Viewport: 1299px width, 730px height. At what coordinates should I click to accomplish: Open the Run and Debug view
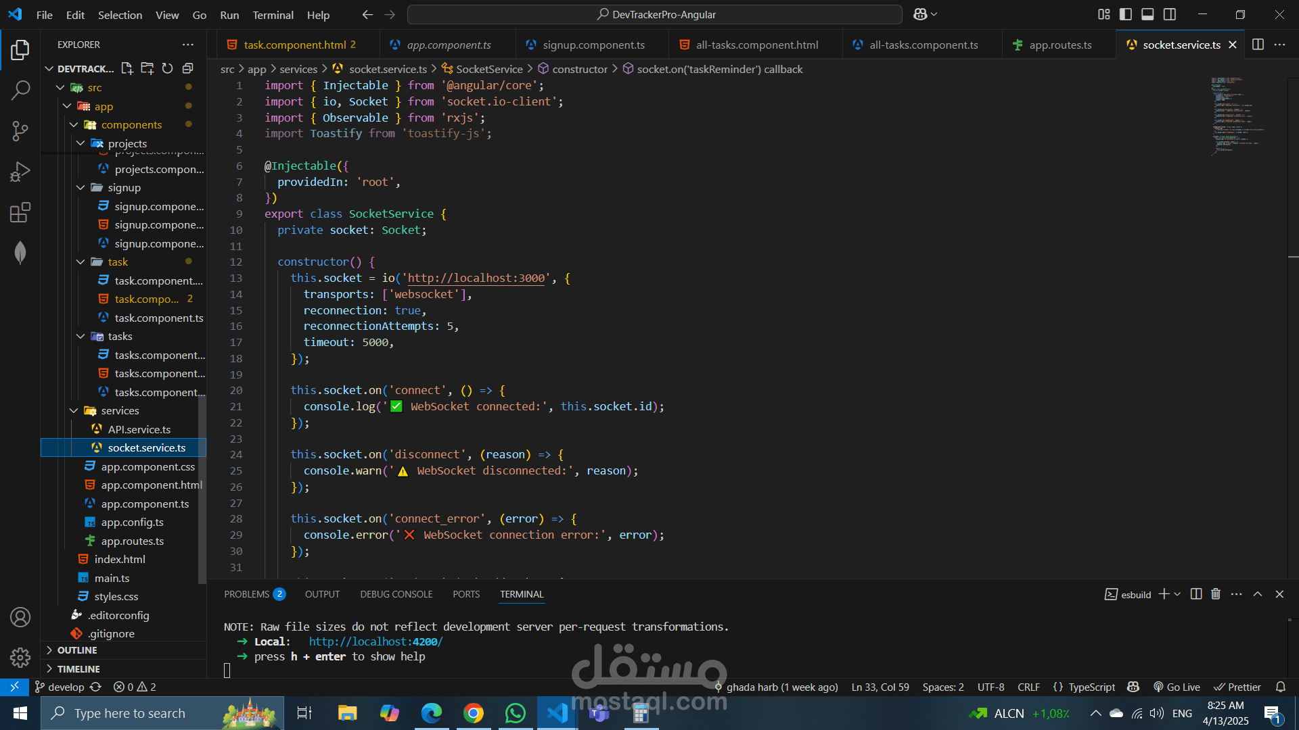pos(20,172)
